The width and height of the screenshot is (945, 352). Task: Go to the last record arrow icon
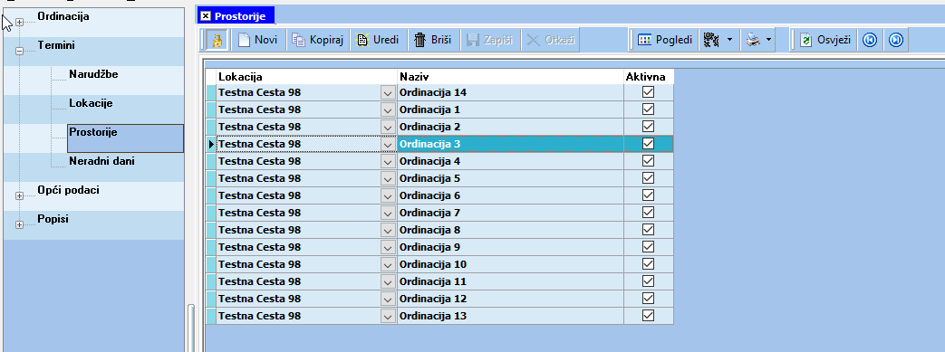pyautogui.click(x=896, y=41)
